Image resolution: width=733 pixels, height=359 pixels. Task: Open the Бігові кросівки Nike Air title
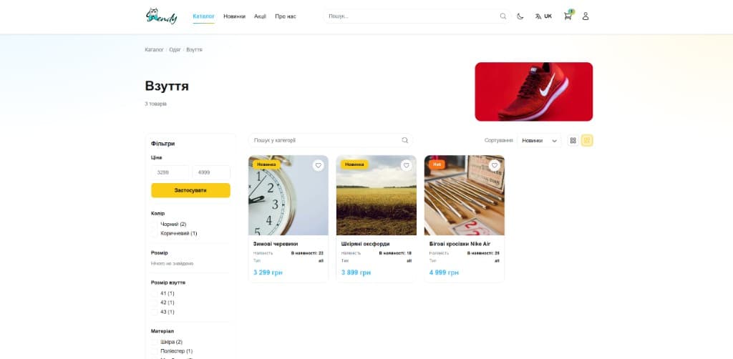click(x=460, y=244)
